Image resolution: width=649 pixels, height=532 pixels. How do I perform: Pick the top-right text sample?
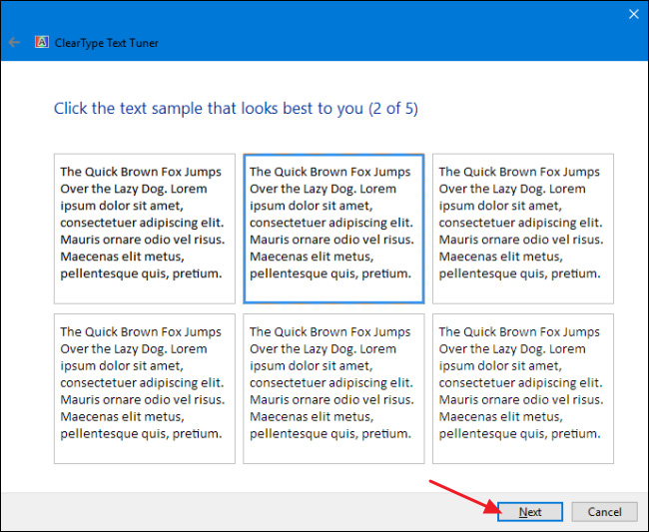[522, 228]
